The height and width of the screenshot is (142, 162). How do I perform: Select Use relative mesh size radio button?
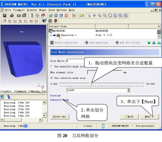(x=52, y=78)
